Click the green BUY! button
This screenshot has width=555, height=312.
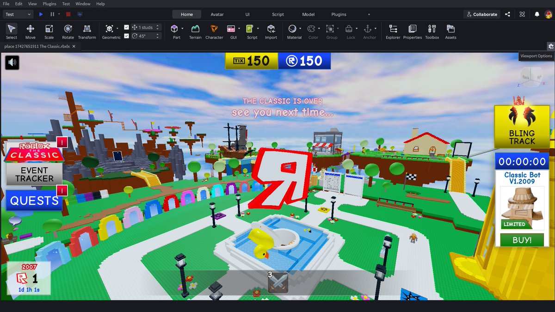522,240
